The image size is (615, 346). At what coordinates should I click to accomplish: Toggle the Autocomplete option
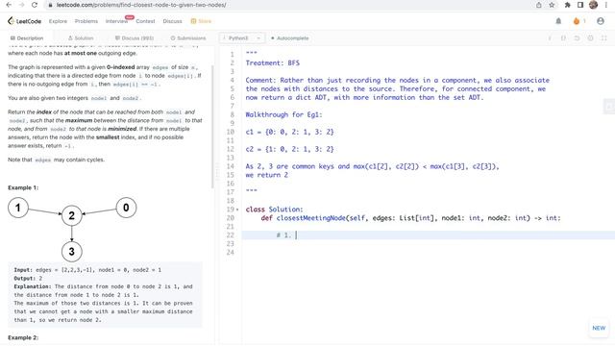(290, 38)
